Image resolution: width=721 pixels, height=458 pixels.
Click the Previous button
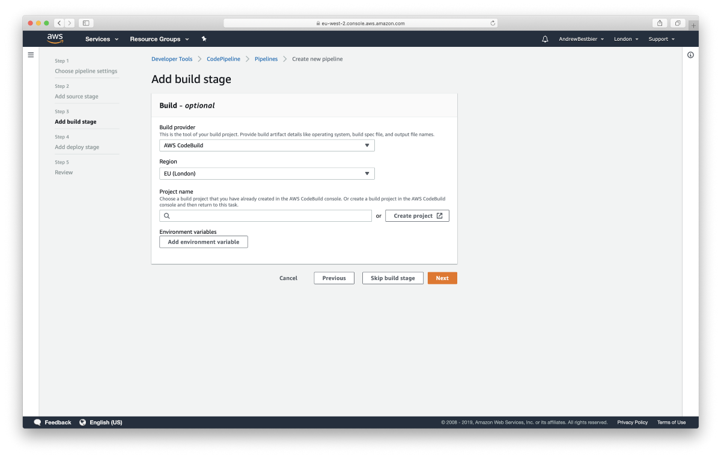[334, 278]
